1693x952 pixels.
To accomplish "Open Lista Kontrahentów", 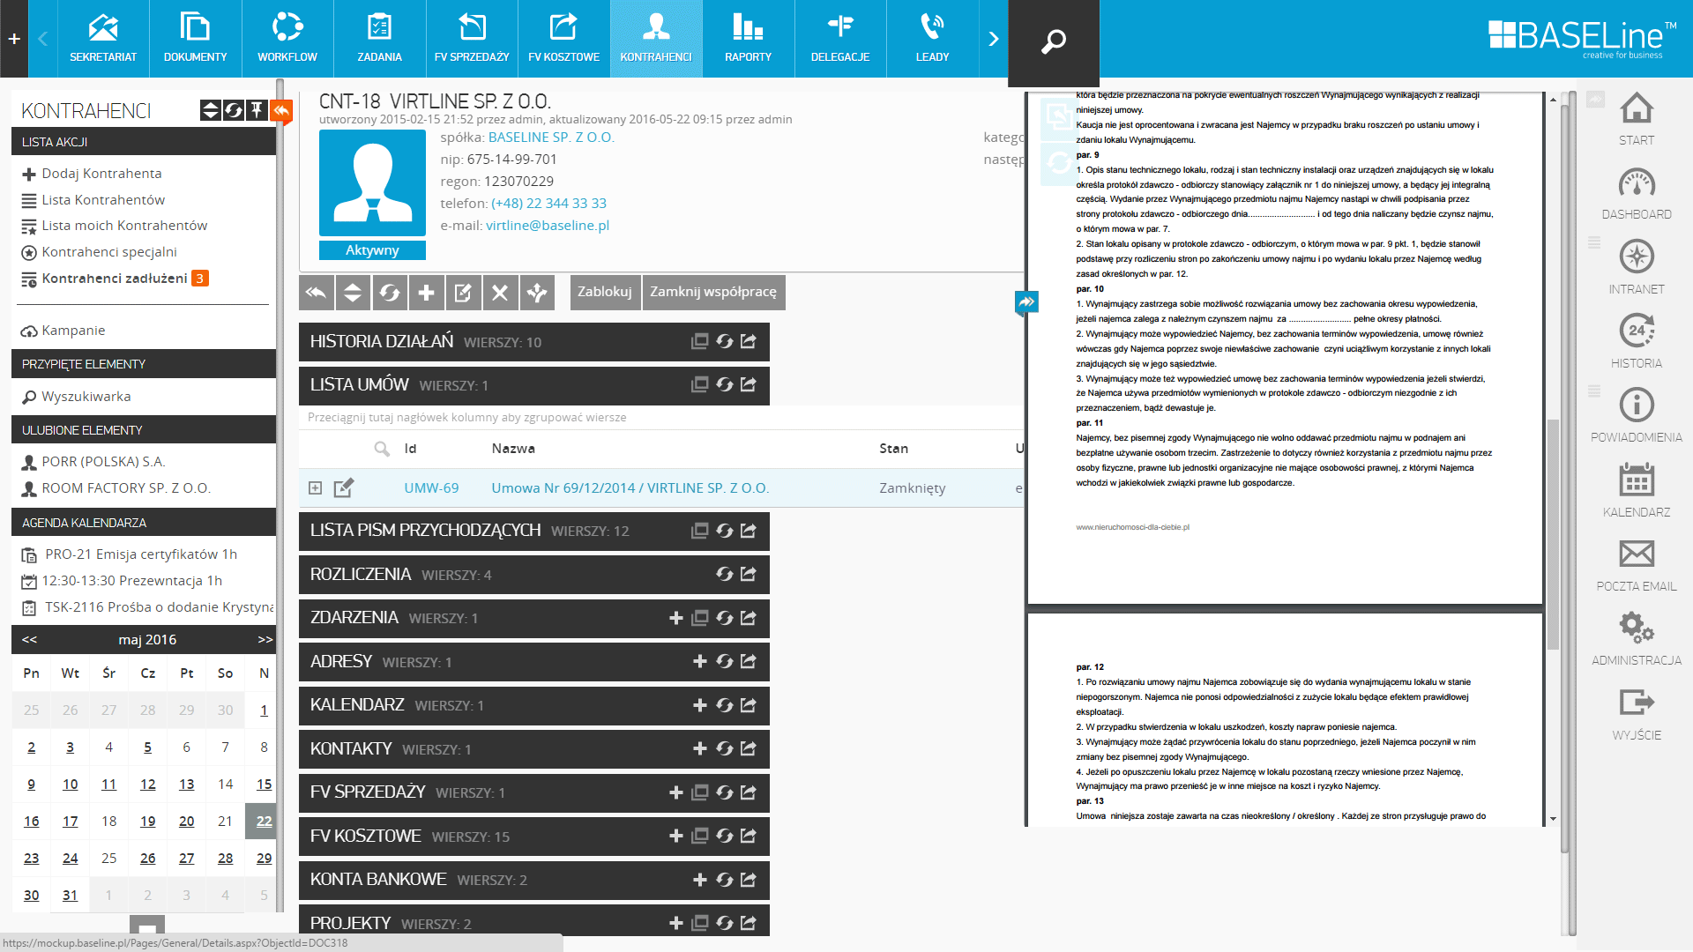I will click(x=103, y=200).
